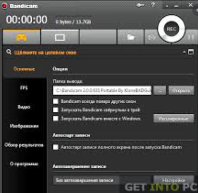Toggle start Bandicam with Windows checkbox
This screenshot has height=193, width=198.
[55, 118]
